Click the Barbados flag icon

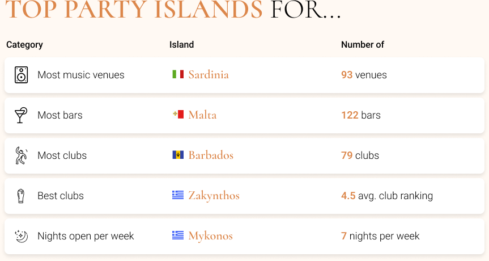(178, 155)
